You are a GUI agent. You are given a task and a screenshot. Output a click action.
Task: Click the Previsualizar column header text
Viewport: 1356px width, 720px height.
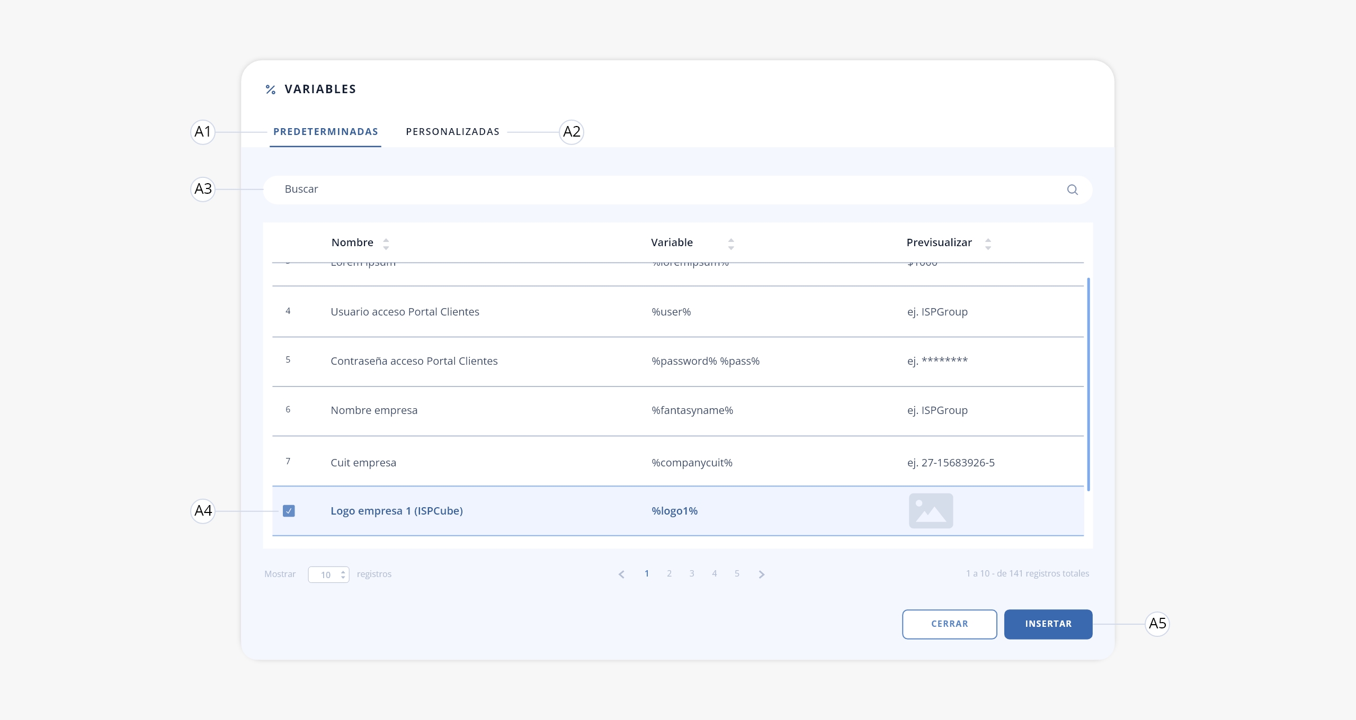(x=939, y=242)
